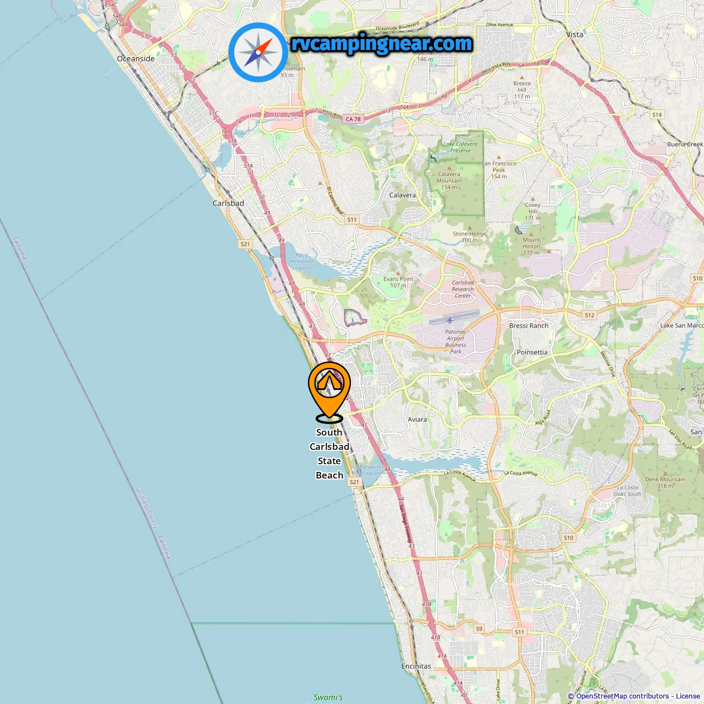
Task: Click the S14 road shield near Vista
Action: pos(657,115)
